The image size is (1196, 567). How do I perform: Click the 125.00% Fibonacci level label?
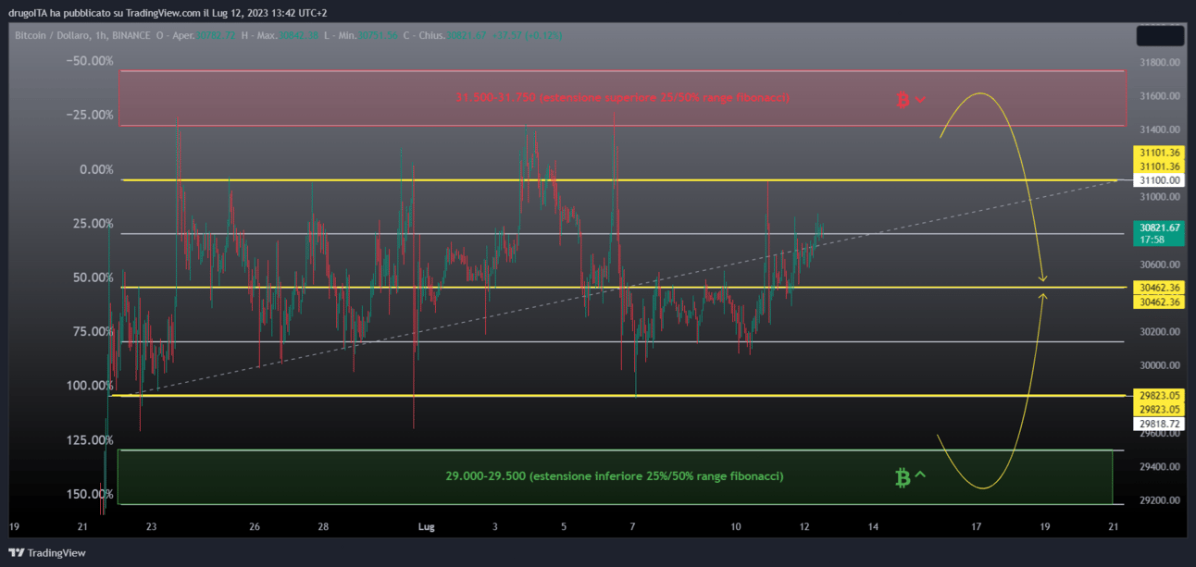90,440
